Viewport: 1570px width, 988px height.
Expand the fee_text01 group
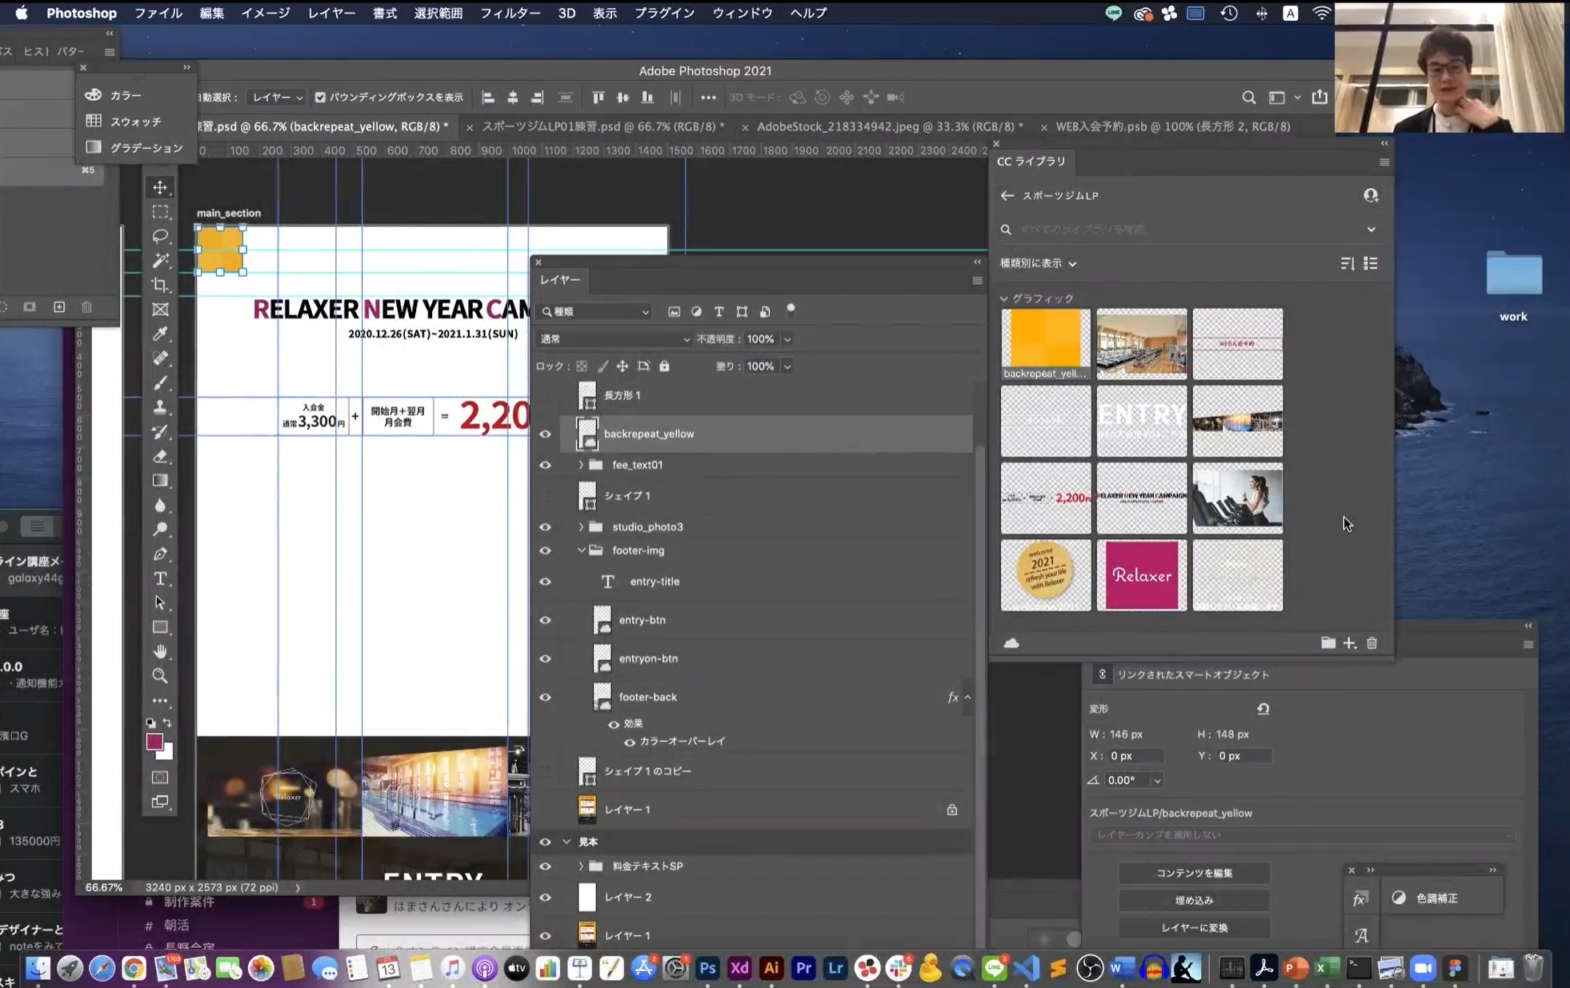coord(581,465)
